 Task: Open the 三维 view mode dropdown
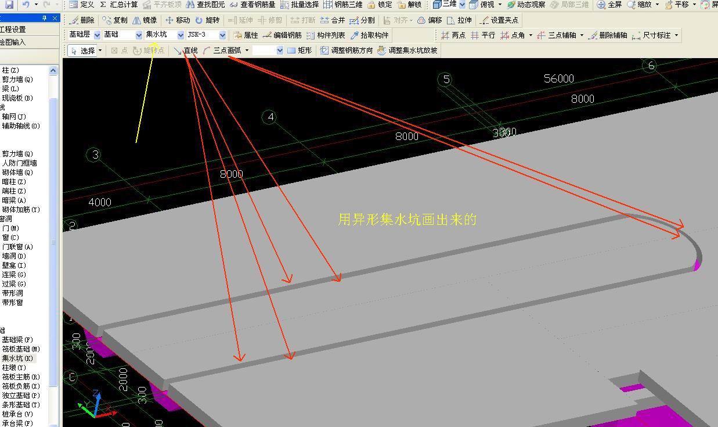click(x=462, y=4)
